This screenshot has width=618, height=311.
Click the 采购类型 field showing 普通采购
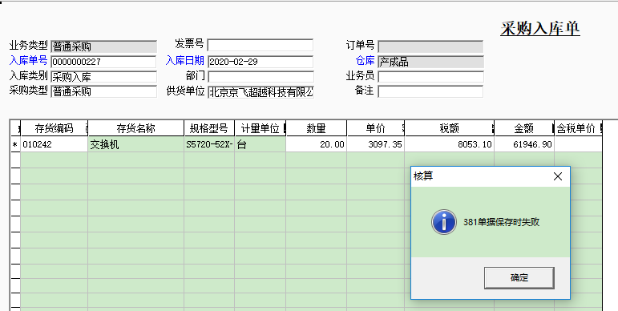tap(103, 91)
